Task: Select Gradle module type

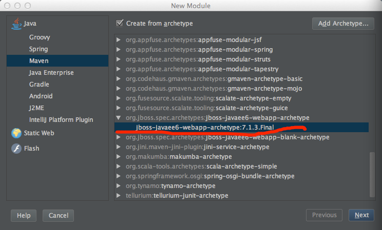Action: [x=39, y=85]
